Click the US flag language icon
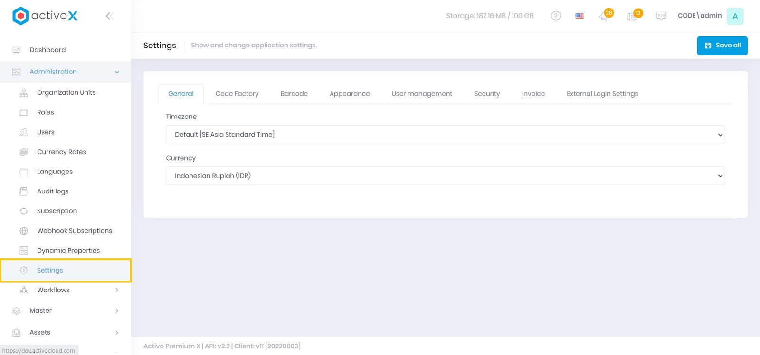 [579, 16]
